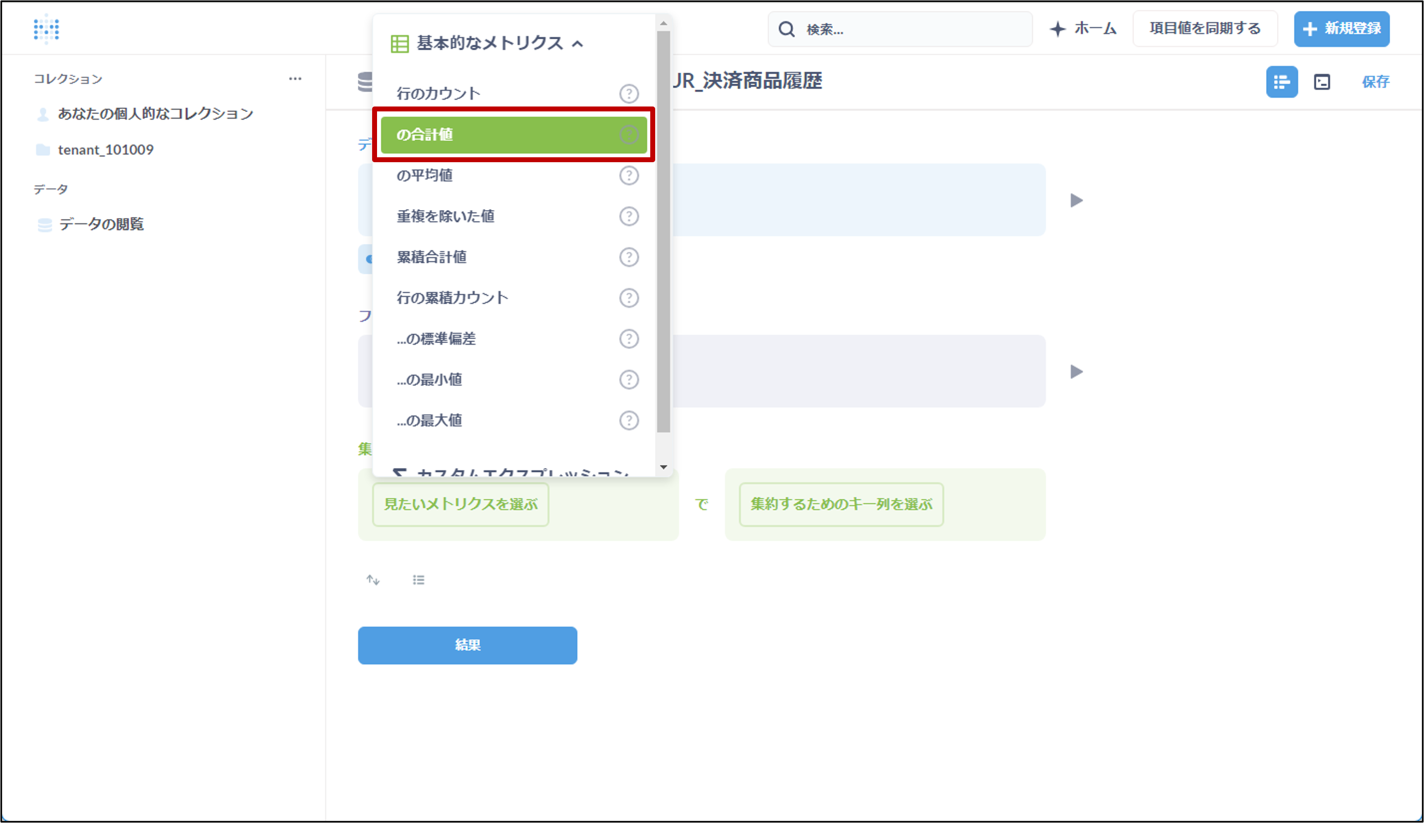This screenshot has height=823, width=1424.
Task: Collapse the 基本的なメトリクス section
Action: pos(490,44)
